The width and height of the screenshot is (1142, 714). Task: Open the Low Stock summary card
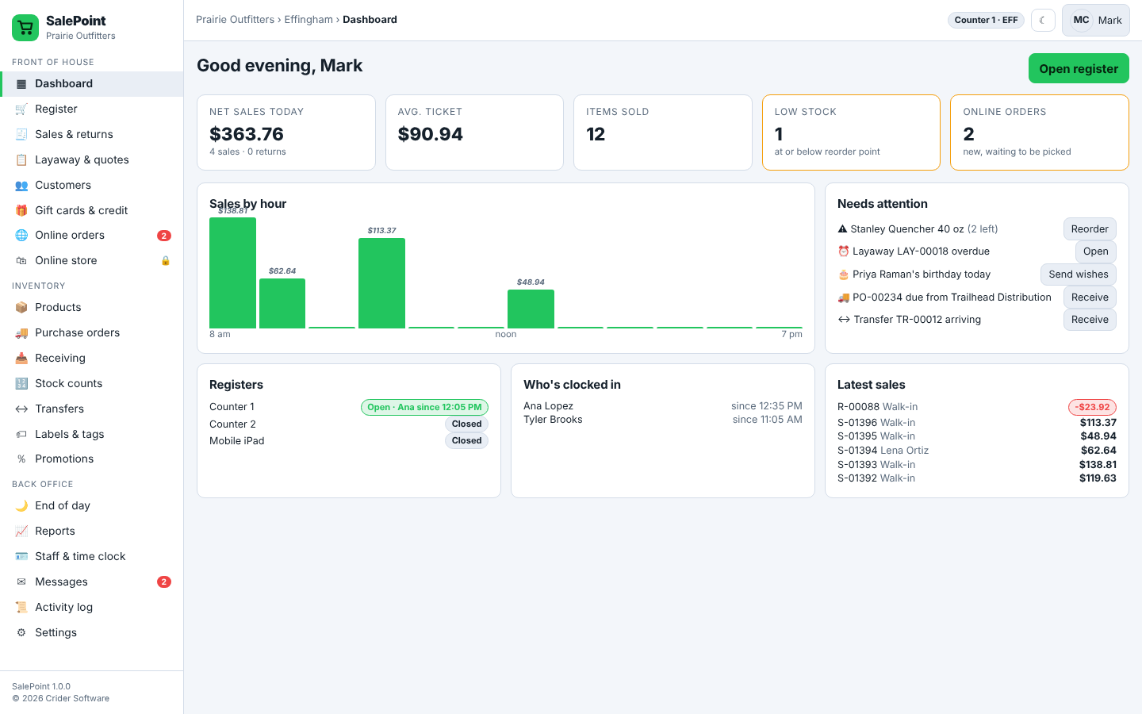tap(851, 132)
